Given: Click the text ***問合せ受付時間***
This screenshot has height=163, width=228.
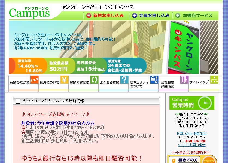Looking at the screenshot, I should point(191,114).
